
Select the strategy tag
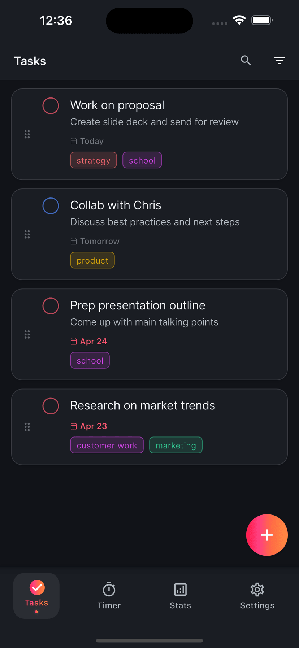tap(94, 160)
